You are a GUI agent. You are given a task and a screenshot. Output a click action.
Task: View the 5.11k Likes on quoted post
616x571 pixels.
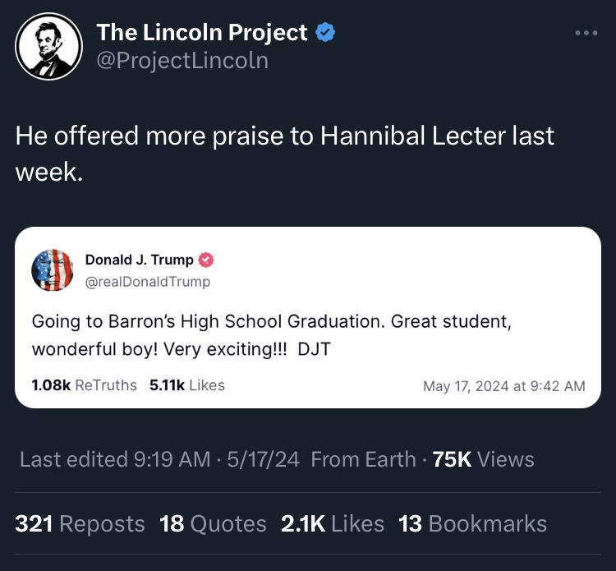coord(186,385)
